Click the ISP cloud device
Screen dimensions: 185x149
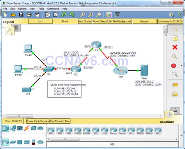click(x=121, y=70)
